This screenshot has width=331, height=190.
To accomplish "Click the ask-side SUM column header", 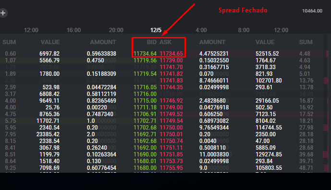I will 306,42.
